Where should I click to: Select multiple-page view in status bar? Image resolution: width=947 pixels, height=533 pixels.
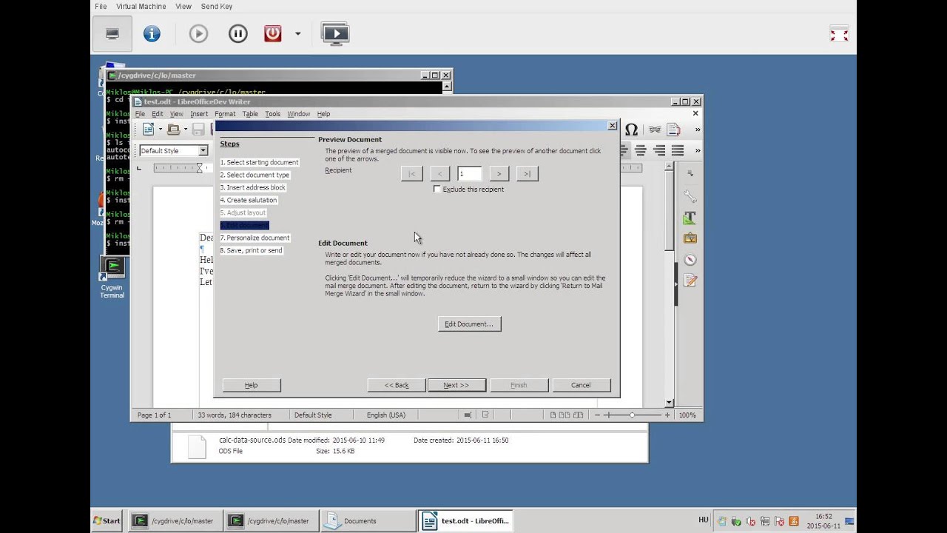point(565,415)
